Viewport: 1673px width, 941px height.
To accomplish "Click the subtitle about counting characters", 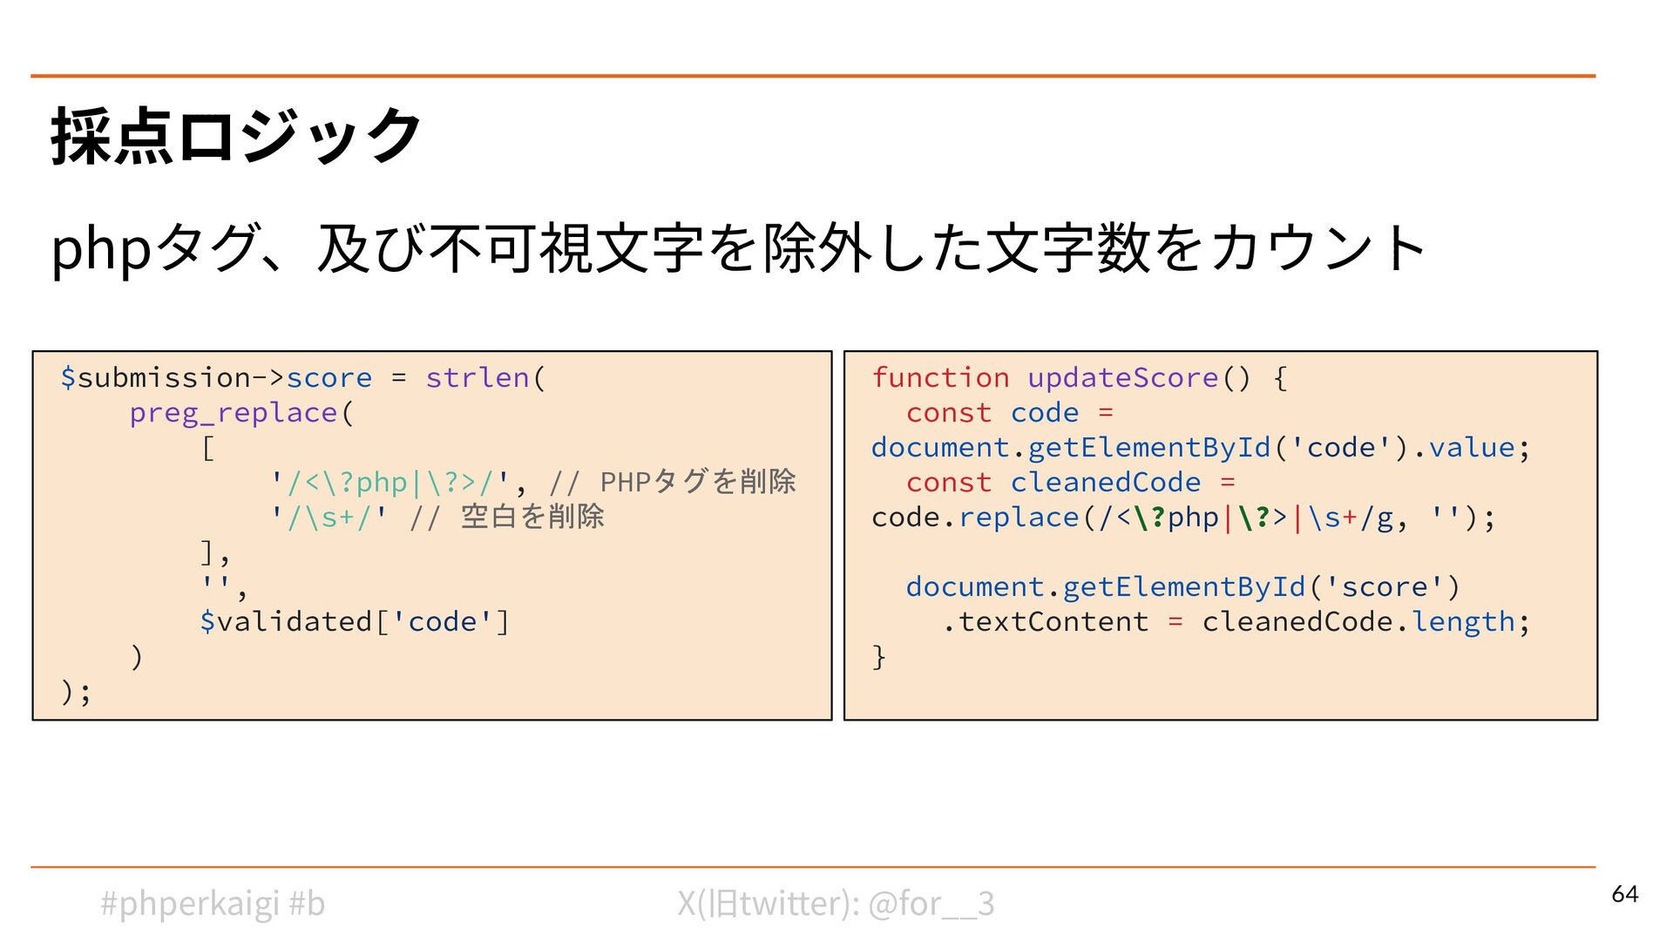I will 737,247.
